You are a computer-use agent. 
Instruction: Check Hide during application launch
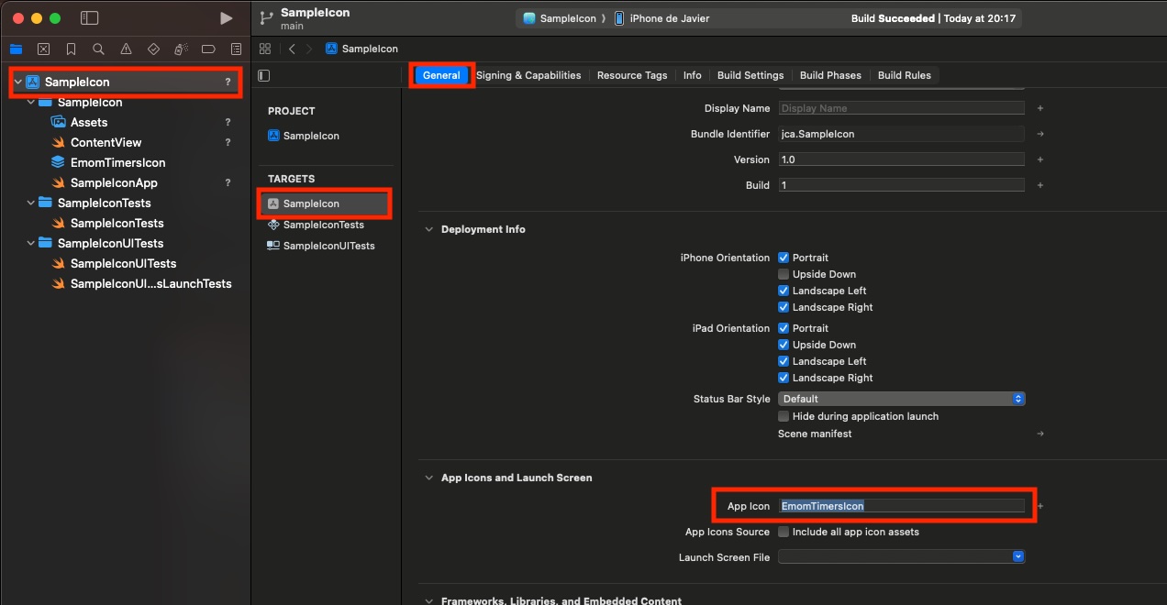(785, 416)
